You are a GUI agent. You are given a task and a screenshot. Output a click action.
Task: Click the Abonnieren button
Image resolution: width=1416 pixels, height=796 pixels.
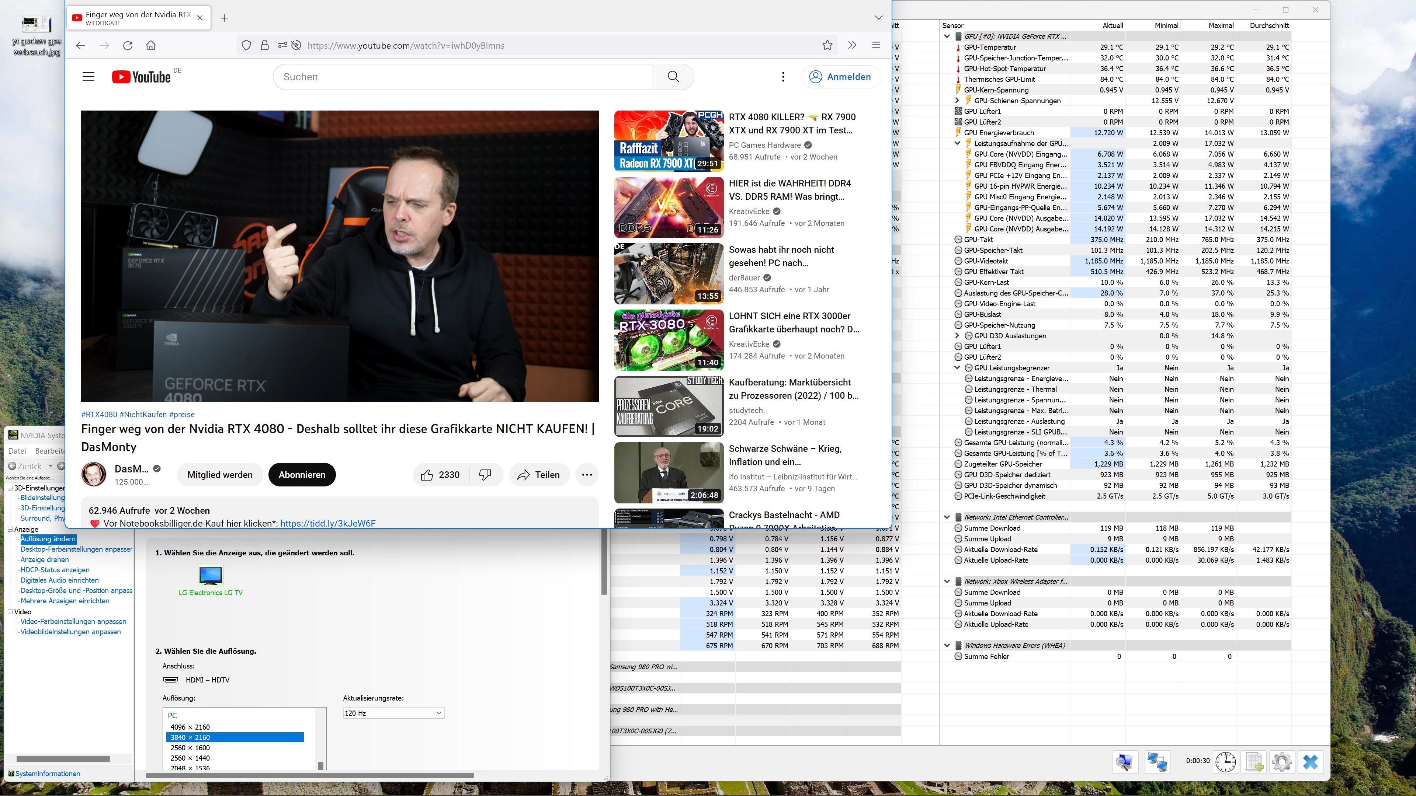click(x=302, y=475)
